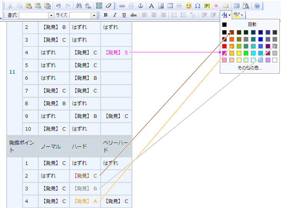281x208 pixels.
Task: Pick the white color swatch
Action: coord(275,60)
